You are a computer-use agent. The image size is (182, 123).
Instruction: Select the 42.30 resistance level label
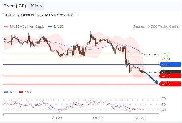(x=166, y=54)
